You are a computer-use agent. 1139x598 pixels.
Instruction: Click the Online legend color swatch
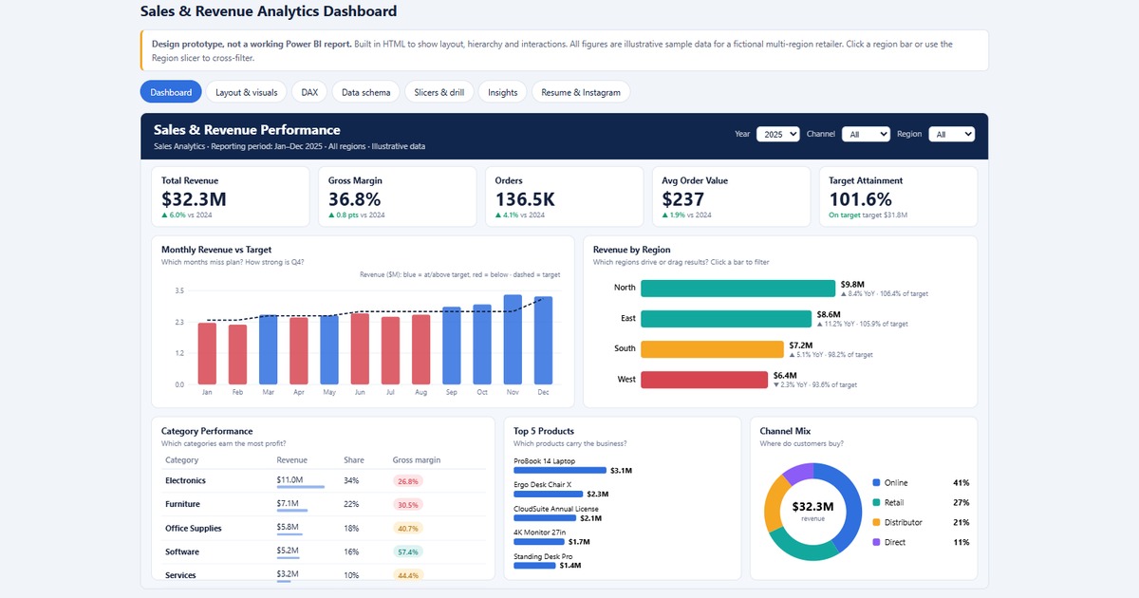(876, 483)
